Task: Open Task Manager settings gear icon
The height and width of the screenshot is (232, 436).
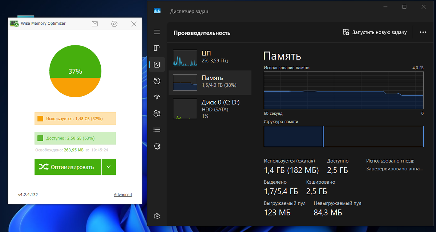Action: point(157,216)
